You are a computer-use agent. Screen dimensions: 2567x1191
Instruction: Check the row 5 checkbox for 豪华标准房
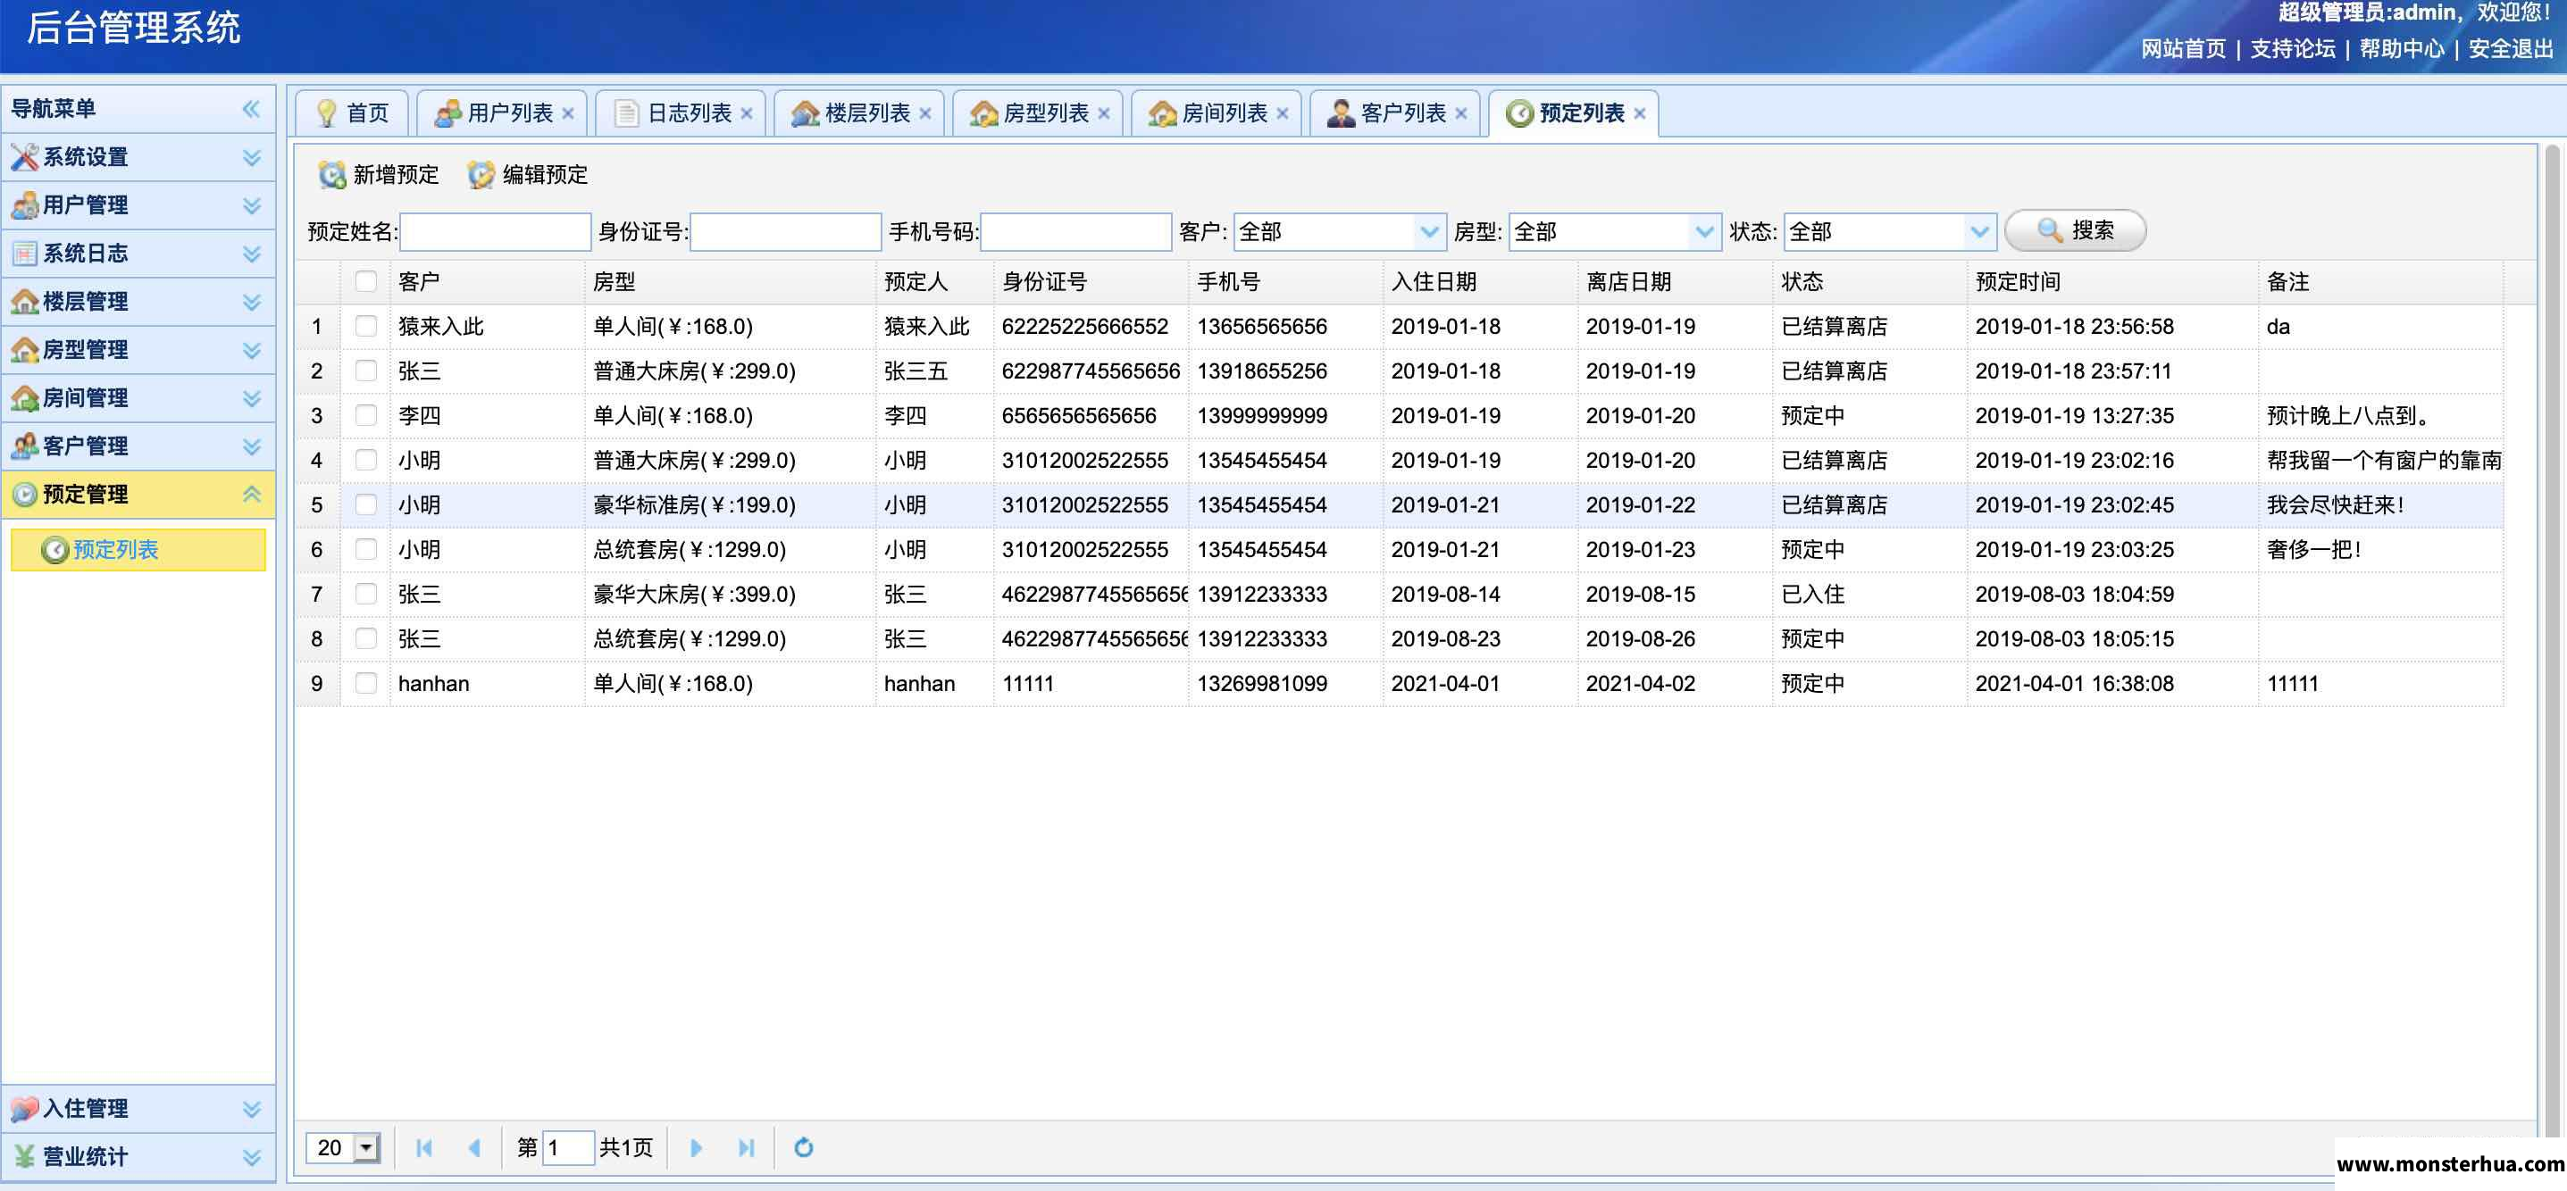click(x=365, y=505)
